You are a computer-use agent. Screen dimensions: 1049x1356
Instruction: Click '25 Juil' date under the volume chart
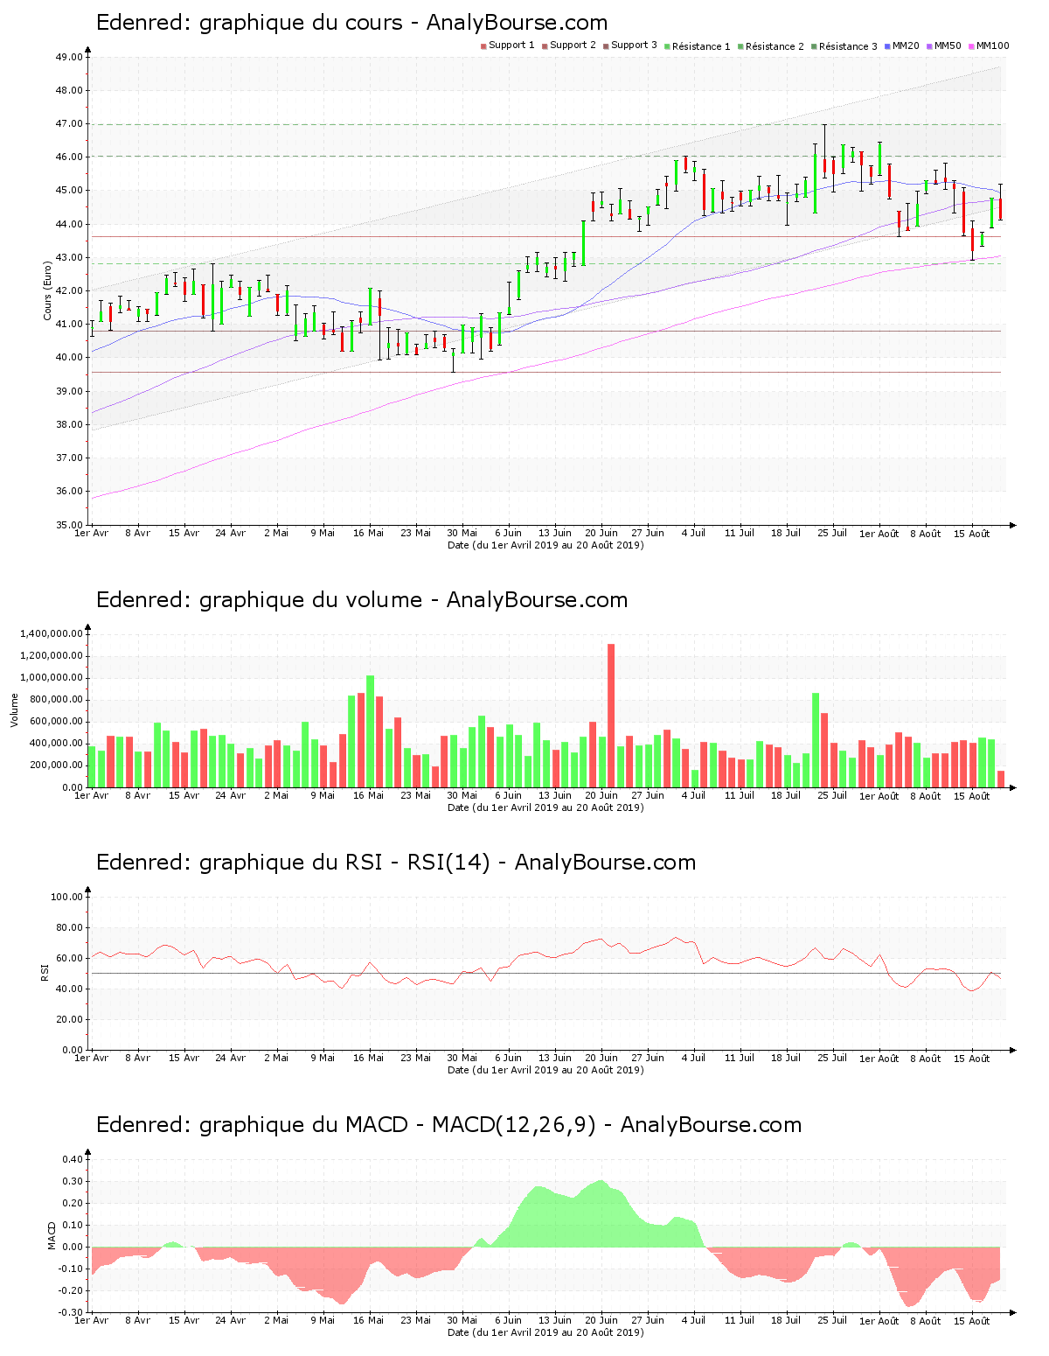pyautogui.click(x=832, y=795)
